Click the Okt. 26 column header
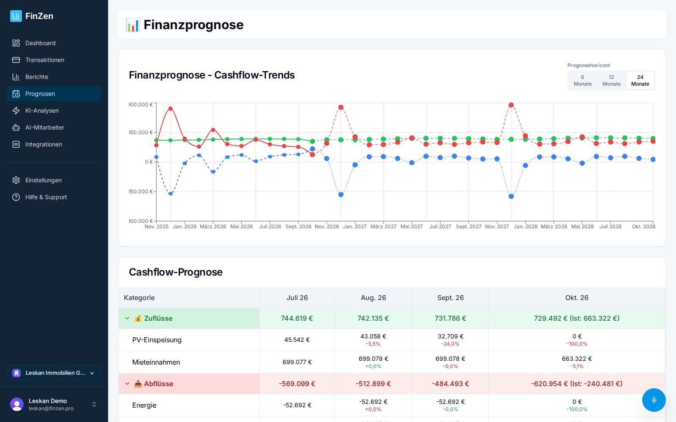Screen dimensions: 676x422 [x=577, y=298]
